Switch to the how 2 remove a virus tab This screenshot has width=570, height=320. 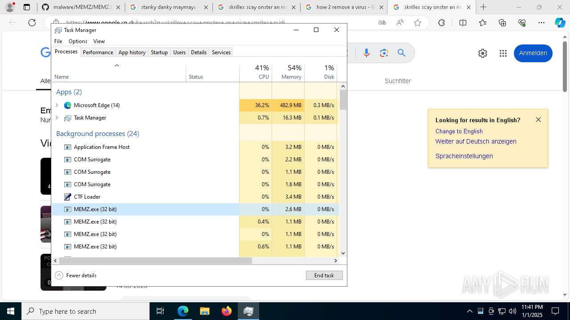(x=344, y=7)
